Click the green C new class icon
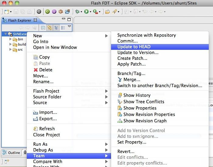The width and height of the screenshot is (213, 167). [x=47, y=12]
